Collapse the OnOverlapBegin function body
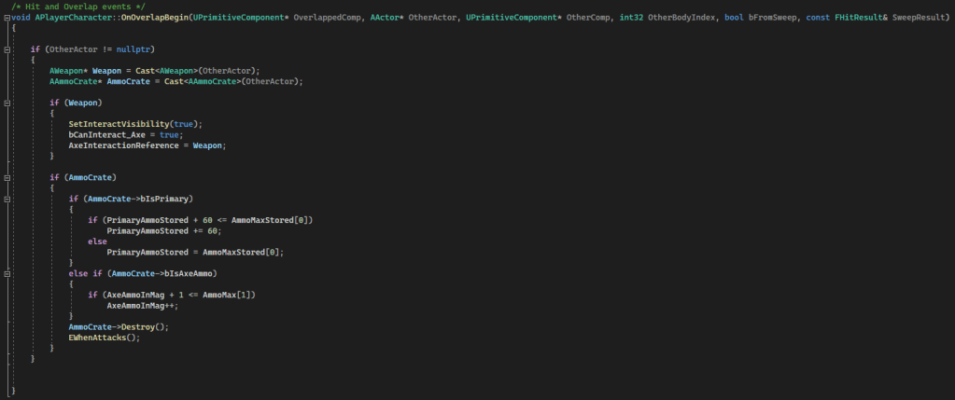Image resolution: width=955 pixels, height=400 pixels. (x=7, y=18)
